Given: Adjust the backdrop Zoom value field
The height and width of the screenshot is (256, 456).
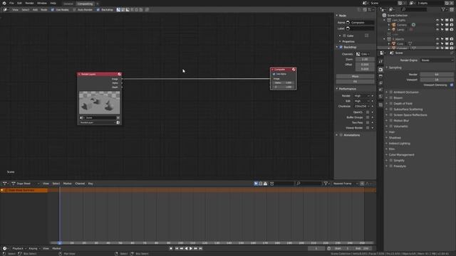Looking at the screenshot, I should 365,59.
